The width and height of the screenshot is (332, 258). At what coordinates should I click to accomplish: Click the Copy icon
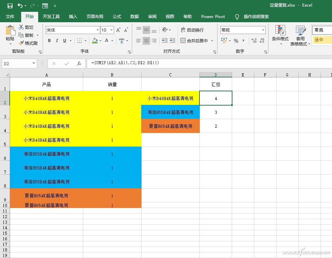[x=21, y=35]
